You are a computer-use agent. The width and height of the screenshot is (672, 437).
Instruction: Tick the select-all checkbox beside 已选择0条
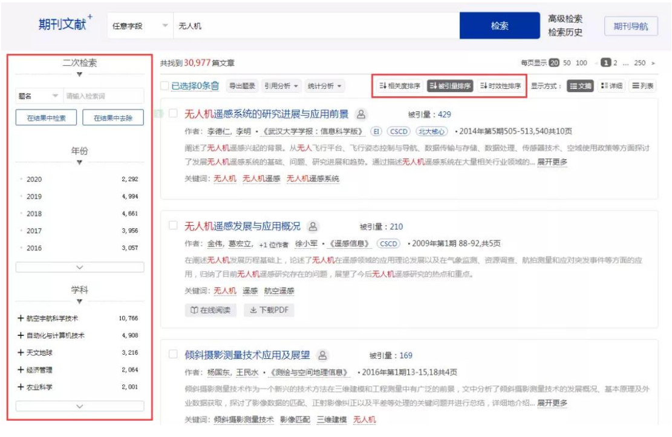pyautogui.click(x=165, y=87)
